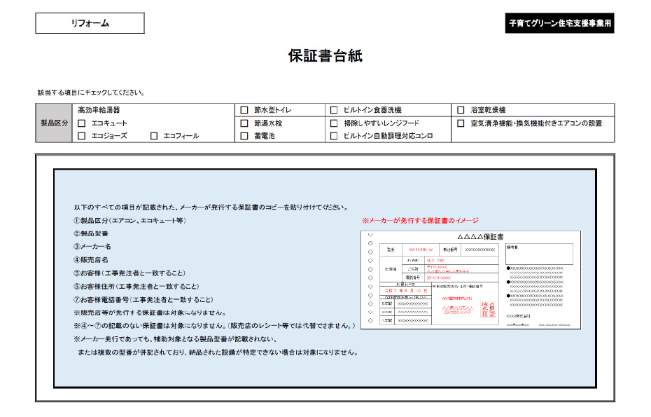Tick the エコジョーズ checkbox
This screenshot has height=417, width=651.
click(x=82, y=136)
